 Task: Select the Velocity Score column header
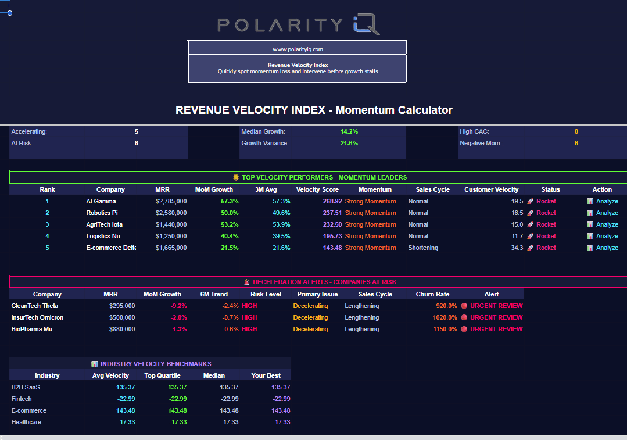click(317, 189)
